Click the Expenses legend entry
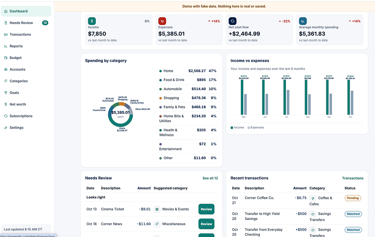This screenshot has height=237, width=375. pyautogui.click(x=256, y=128)
